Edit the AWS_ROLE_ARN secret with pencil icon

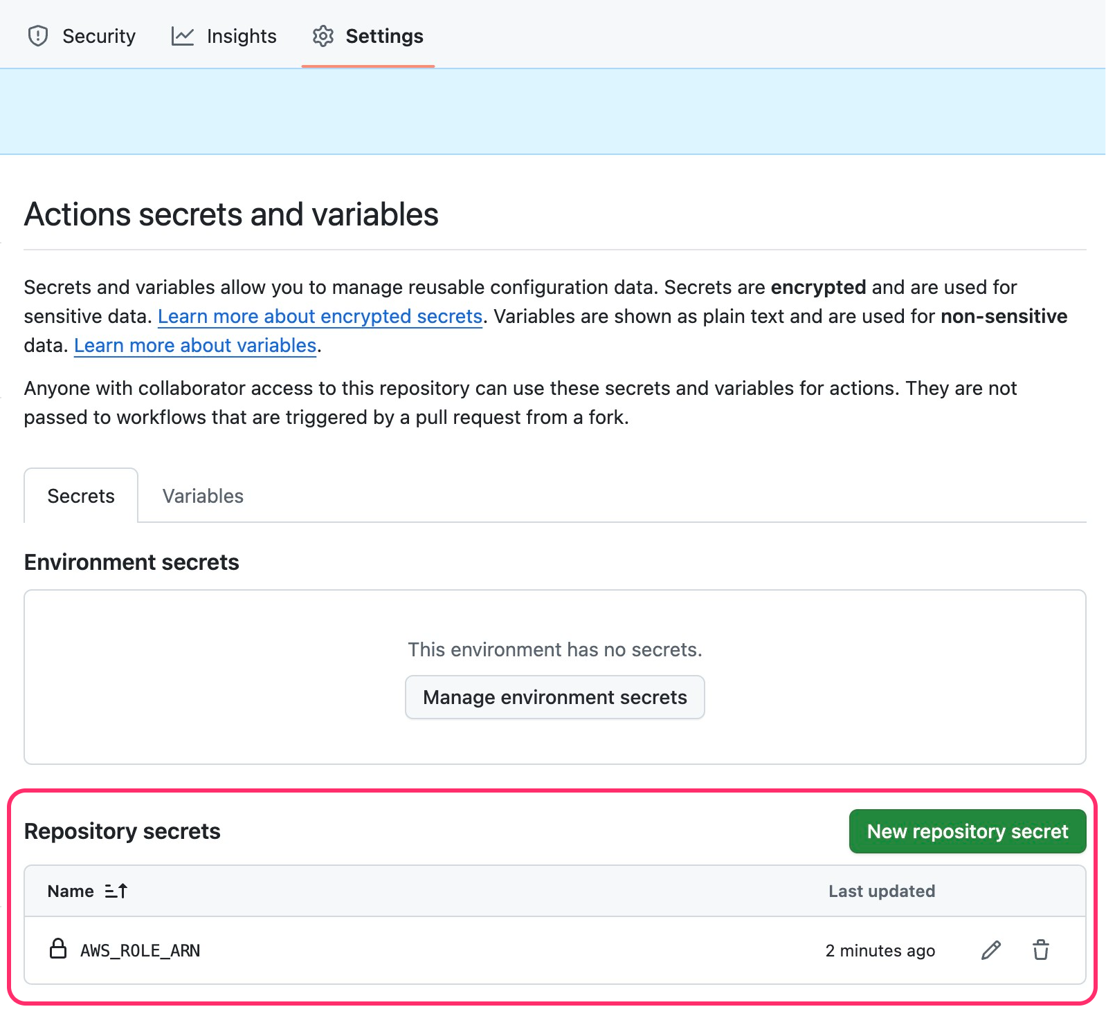(990, 950)
